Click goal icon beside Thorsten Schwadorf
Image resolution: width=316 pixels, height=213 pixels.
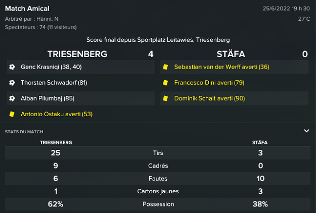(12, 83)
